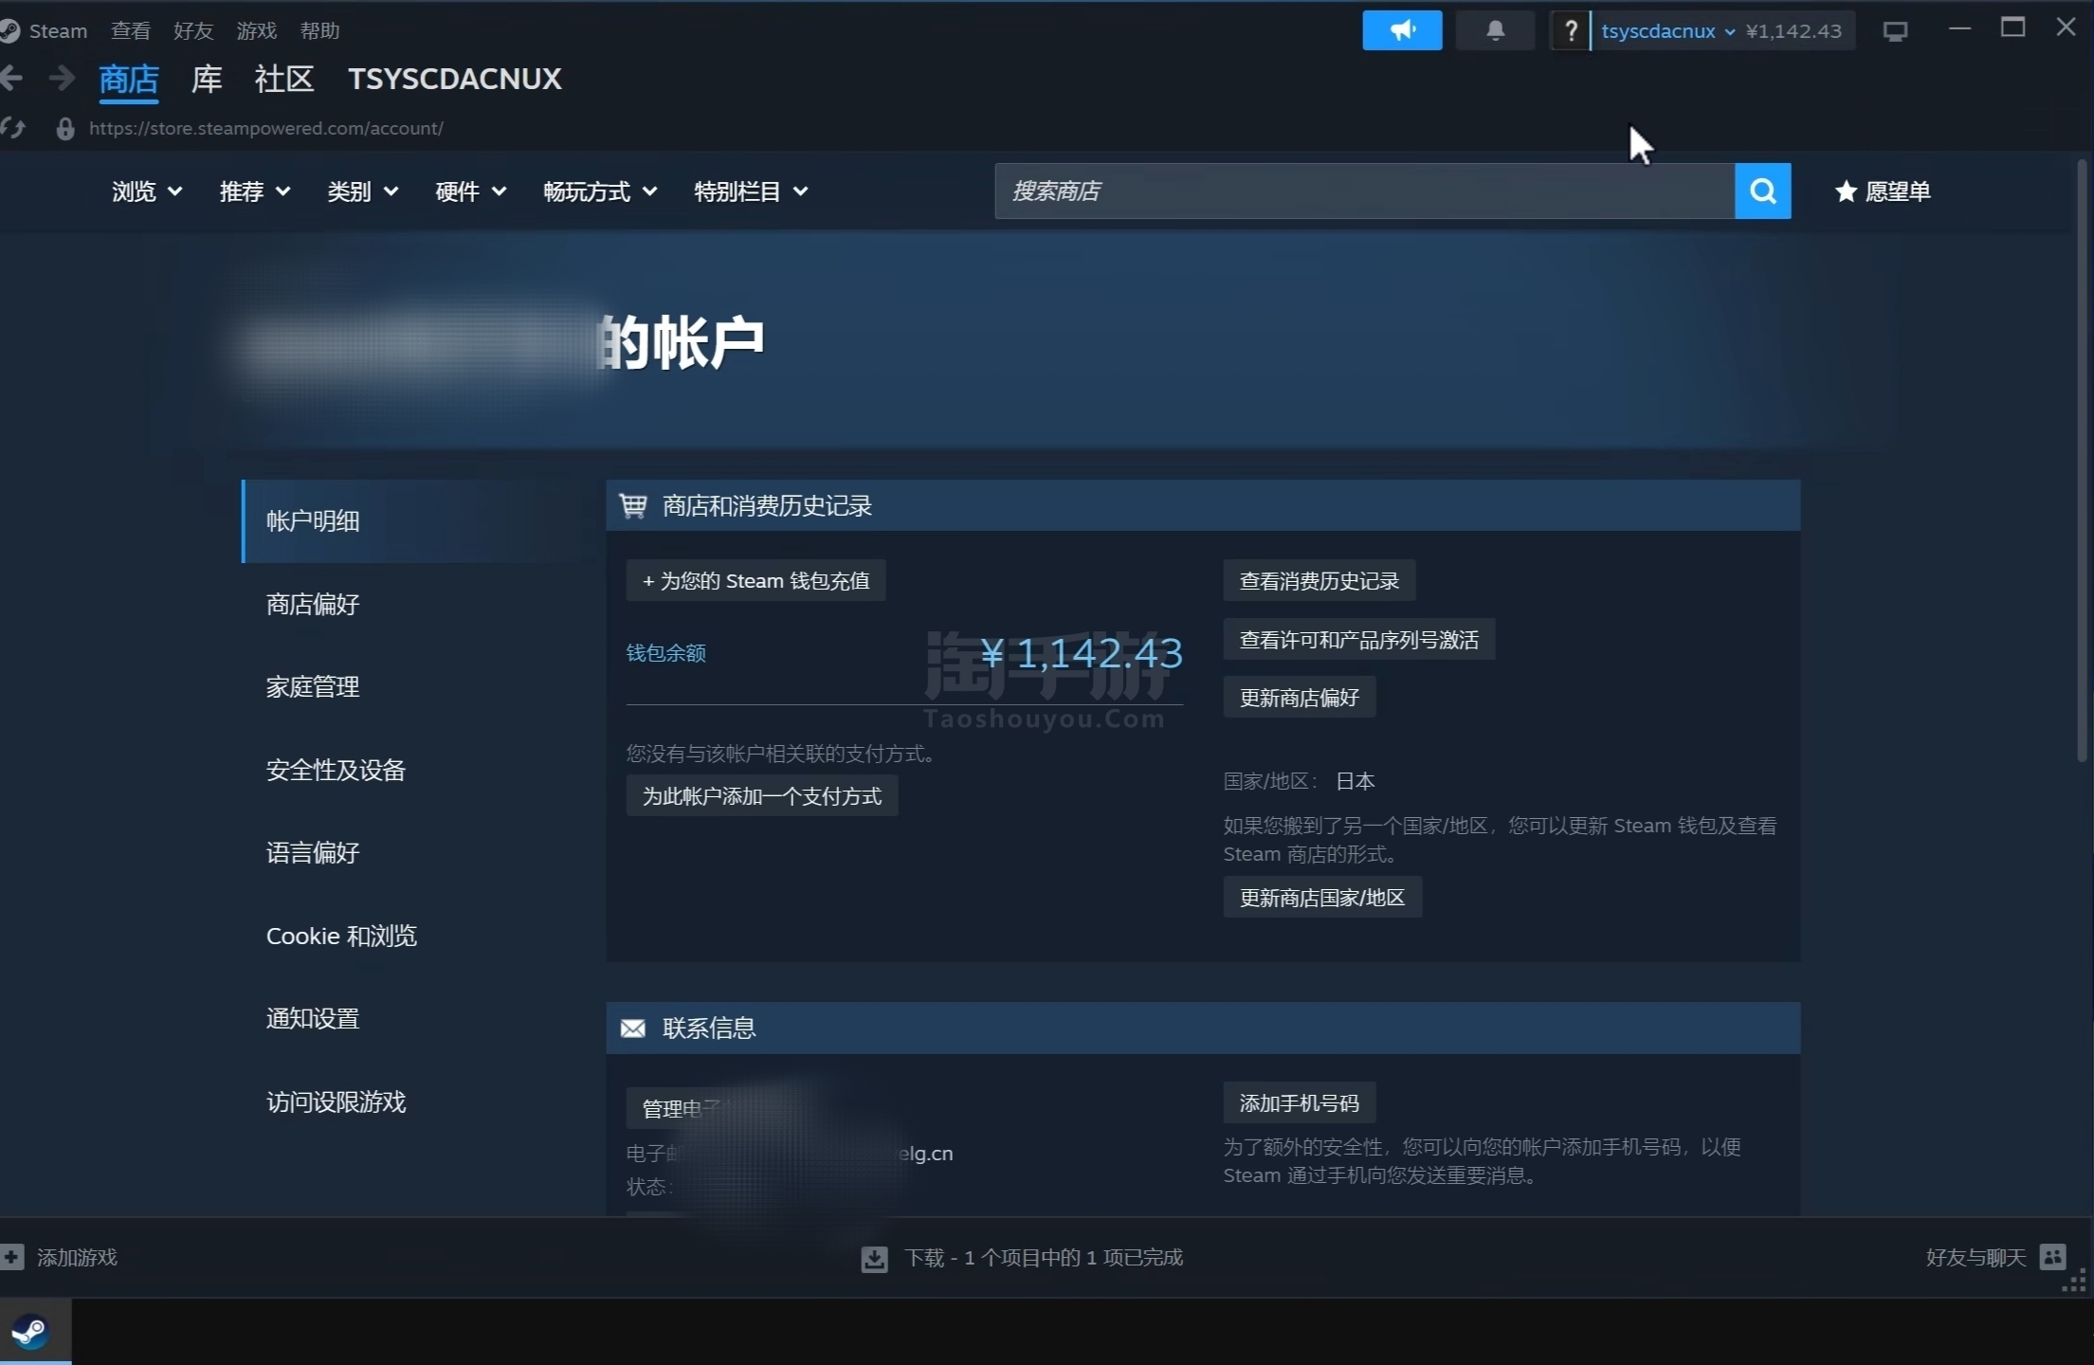
Task: Open the 好友 menu in menu bar
Action: point(193,31)
